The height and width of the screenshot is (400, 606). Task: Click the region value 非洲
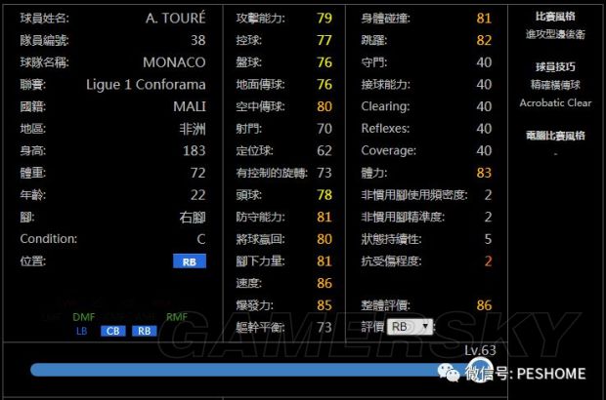(193, 129)
